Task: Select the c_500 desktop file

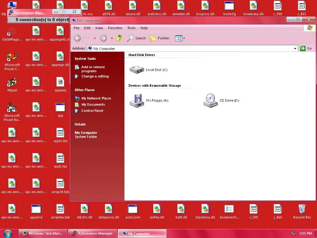Action: coord(254,212)
